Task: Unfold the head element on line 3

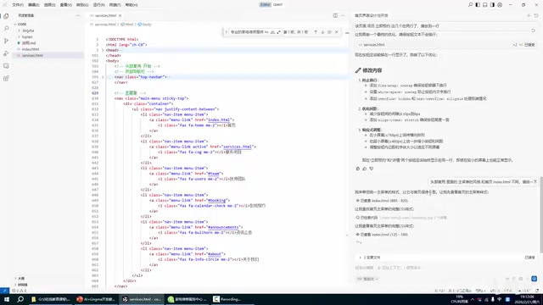Action: tap(103, 50)
